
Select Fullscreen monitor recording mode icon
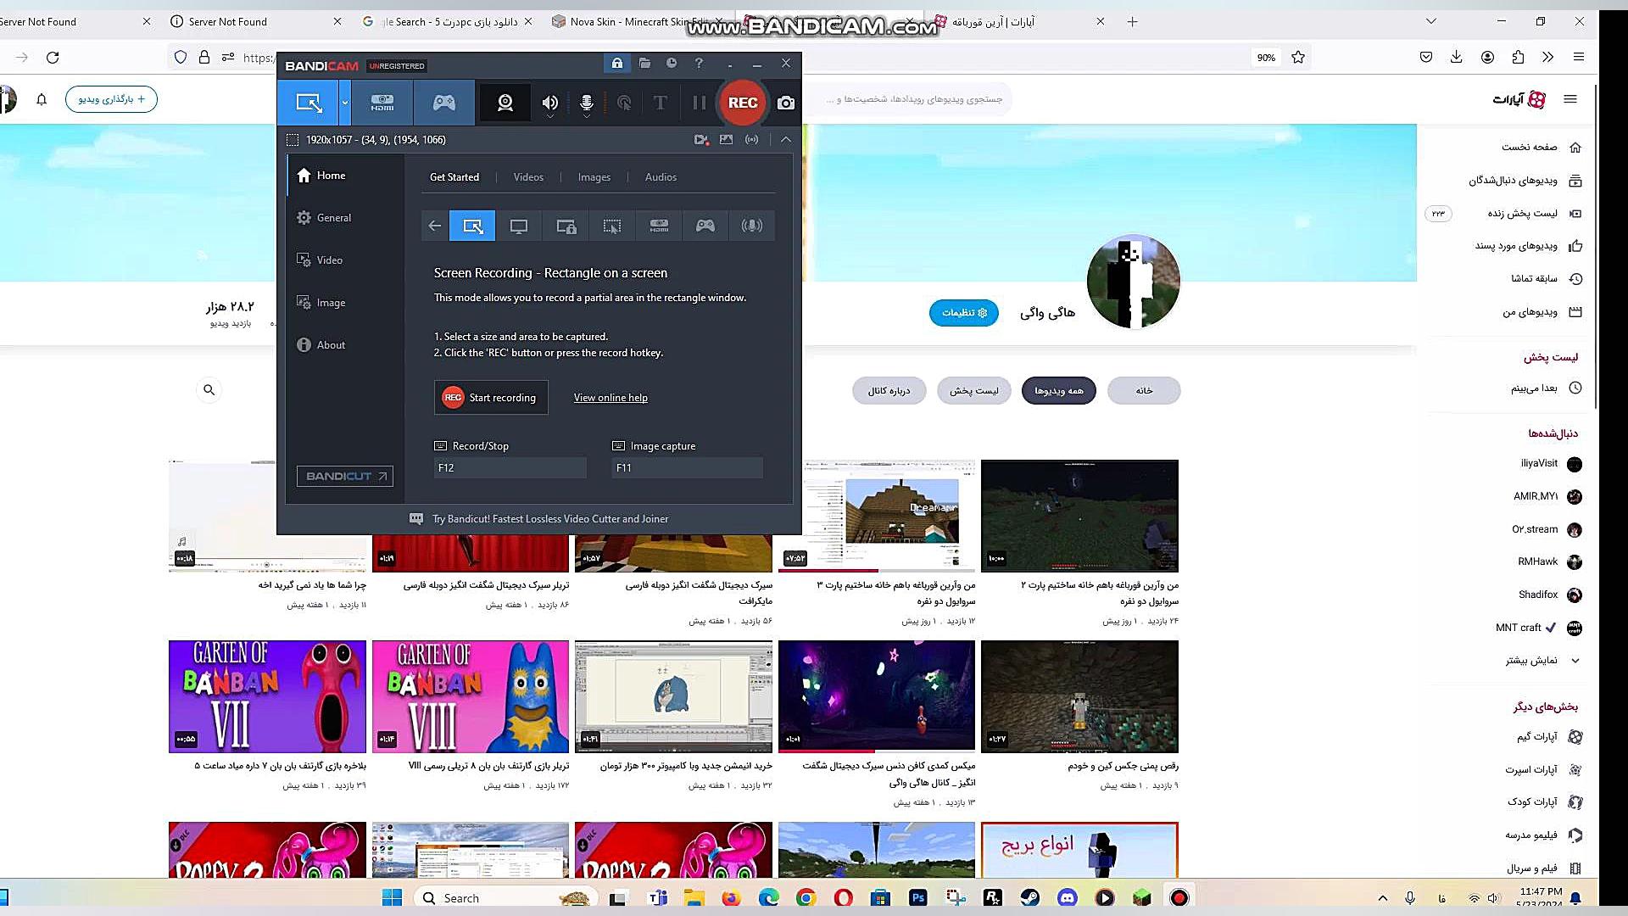519,226
